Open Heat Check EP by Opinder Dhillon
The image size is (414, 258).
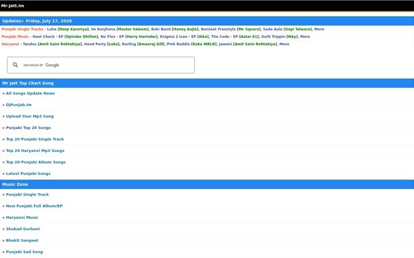(x=66, y=37)
